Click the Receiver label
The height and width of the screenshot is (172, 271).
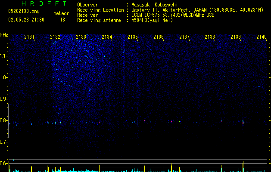point(87,15)
